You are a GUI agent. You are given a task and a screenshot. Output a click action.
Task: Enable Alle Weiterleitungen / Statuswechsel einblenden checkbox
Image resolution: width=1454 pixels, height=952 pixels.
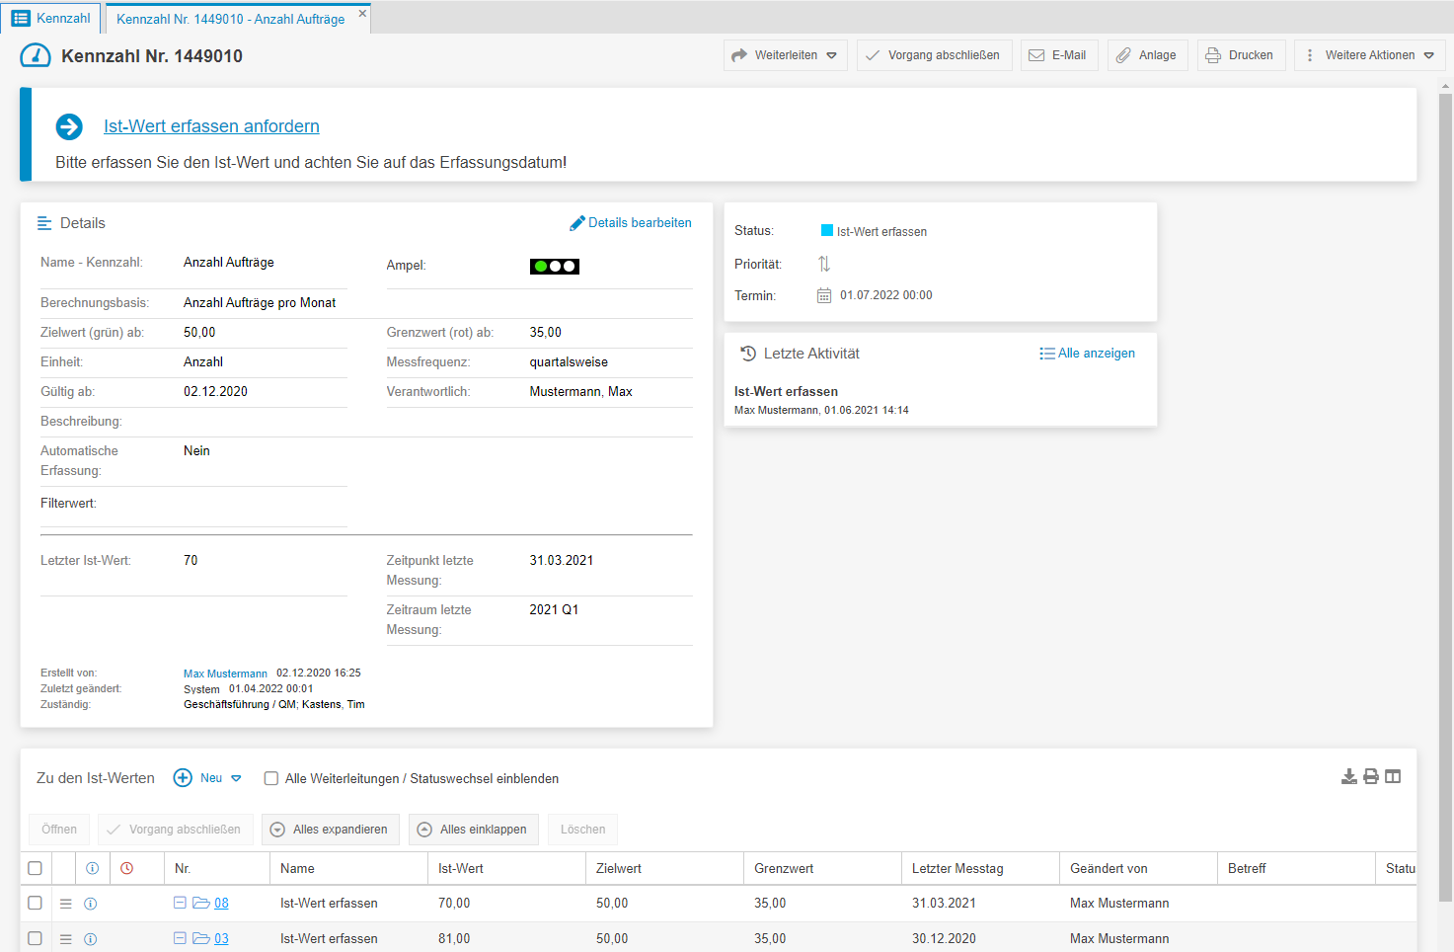tap(271, 779)
